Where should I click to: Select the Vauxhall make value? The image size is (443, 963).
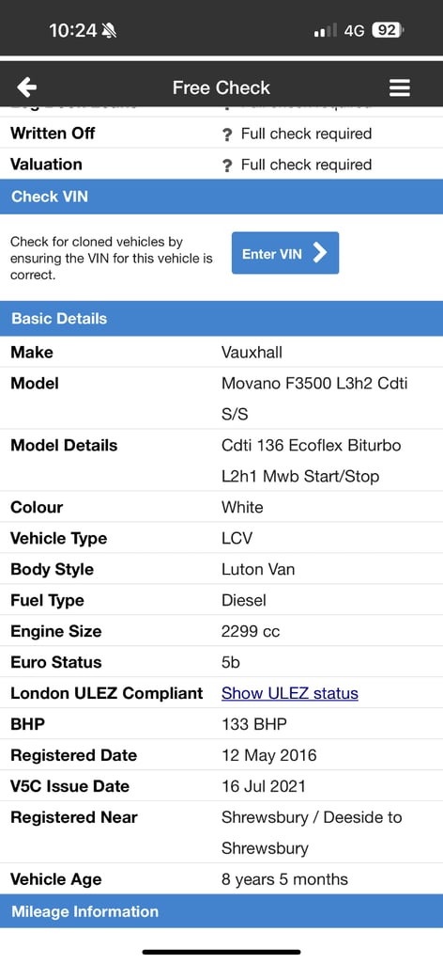coord(252,353)
